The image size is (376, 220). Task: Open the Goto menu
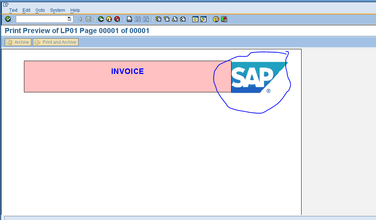coord(40,10)
